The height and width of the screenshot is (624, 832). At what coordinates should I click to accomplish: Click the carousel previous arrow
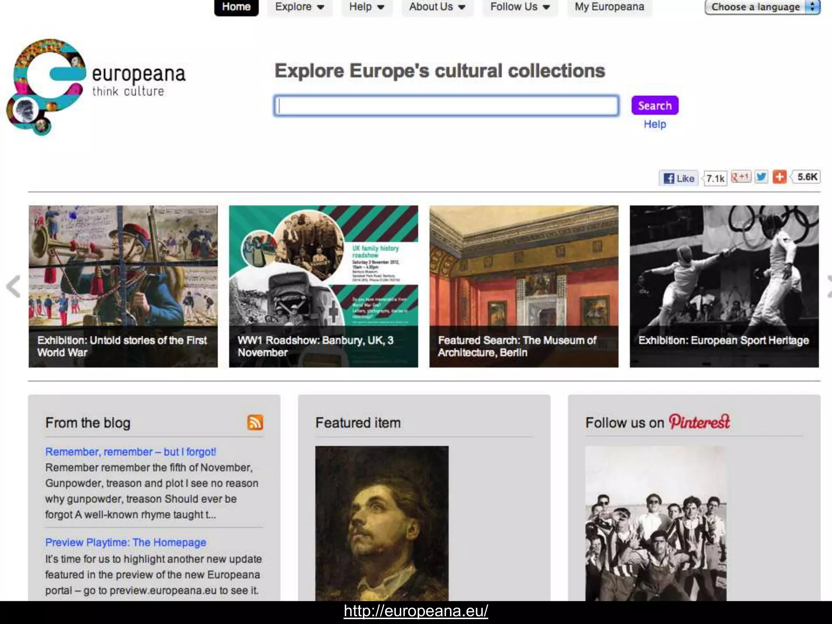pos(13,286)
